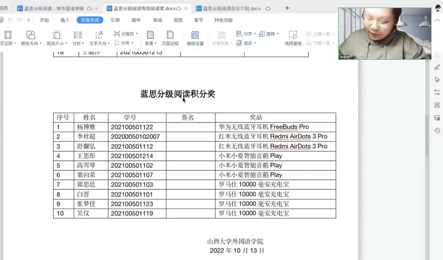Open the 审阅 (Review) ribbon tab
Image resolution: width=443 pixels, height=260 pixels.
[x=157, y=20]
